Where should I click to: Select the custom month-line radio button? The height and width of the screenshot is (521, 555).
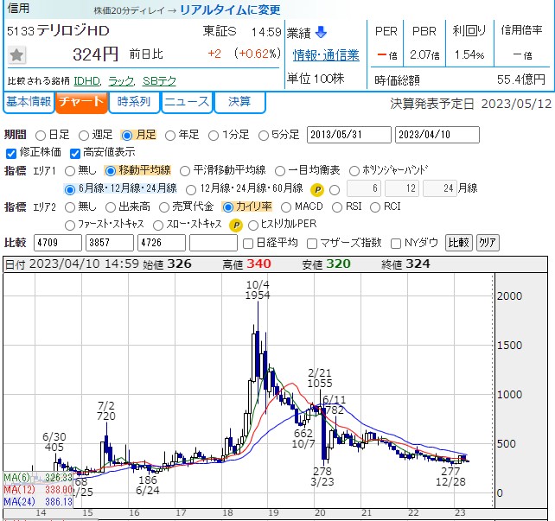click(x=335, y=190)
